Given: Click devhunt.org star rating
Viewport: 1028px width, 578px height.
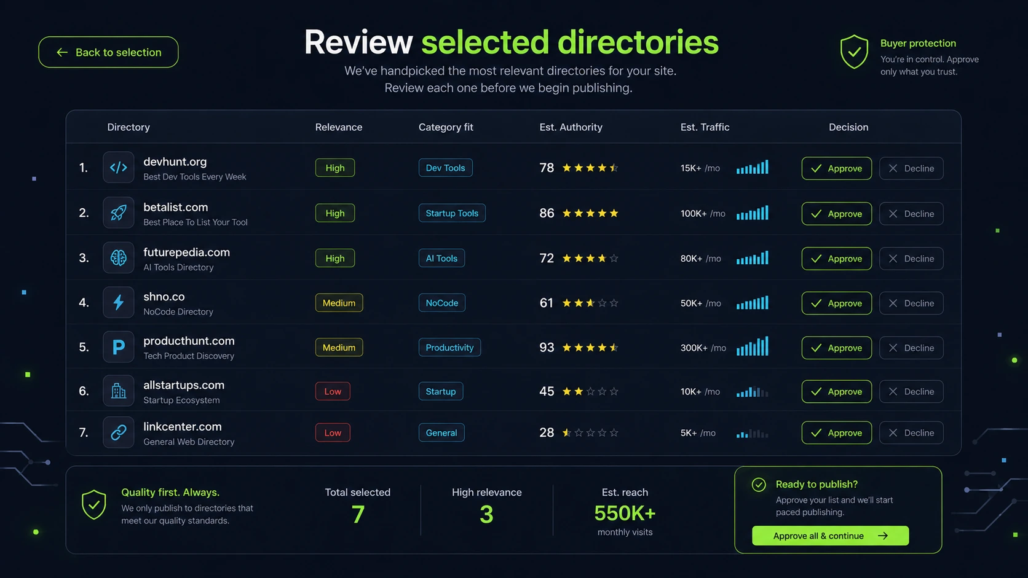Looking at the screenshot, I should tap(590, 168).
